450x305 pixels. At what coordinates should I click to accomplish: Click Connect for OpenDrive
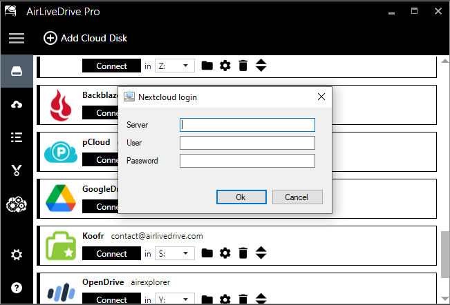click(x=112, y=299)
